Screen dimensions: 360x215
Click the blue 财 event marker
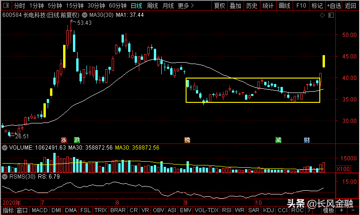pyautogui.click(x=306, y=140)
